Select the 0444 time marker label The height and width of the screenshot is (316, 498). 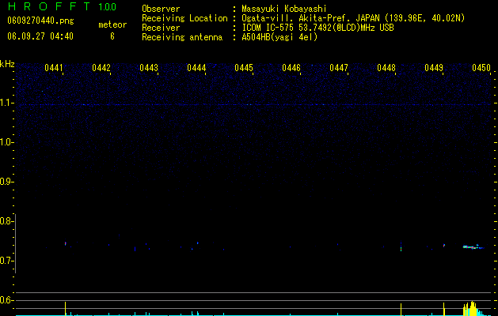click(196, 68)
